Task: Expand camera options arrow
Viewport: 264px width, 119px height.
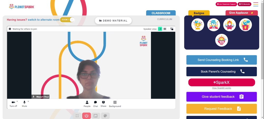Action: tap(17, 101)
